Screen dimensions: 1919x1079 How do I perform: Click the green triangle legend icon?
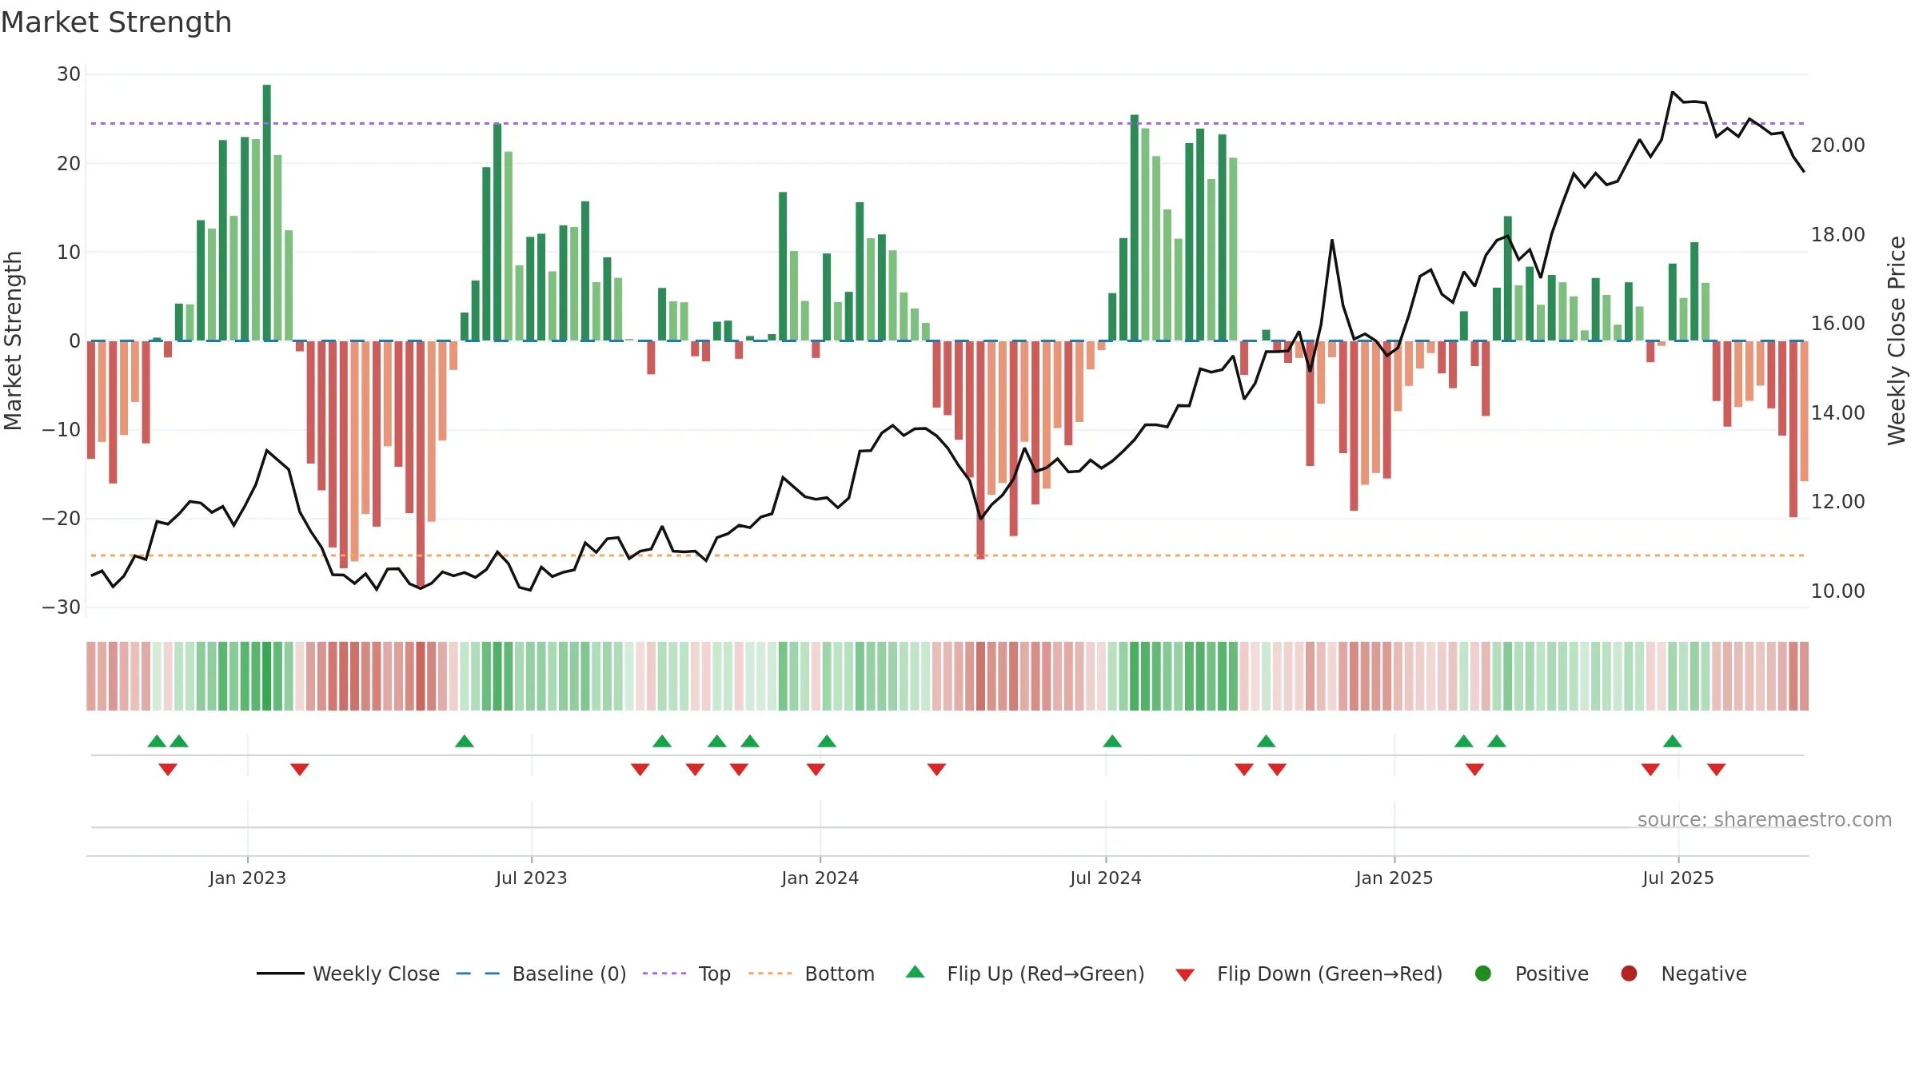(916, 972)
